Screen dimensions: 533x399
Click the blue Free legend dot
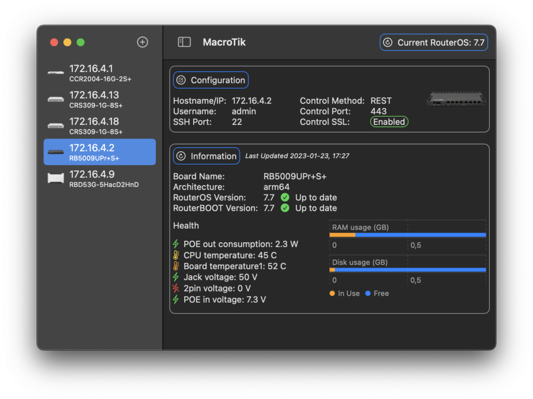click(368, 293)
